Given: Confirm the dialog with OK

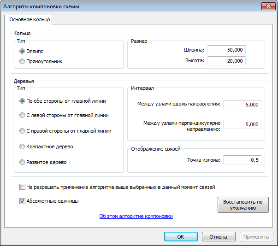Looking at the screenshot, I should [x=181, y=237].
